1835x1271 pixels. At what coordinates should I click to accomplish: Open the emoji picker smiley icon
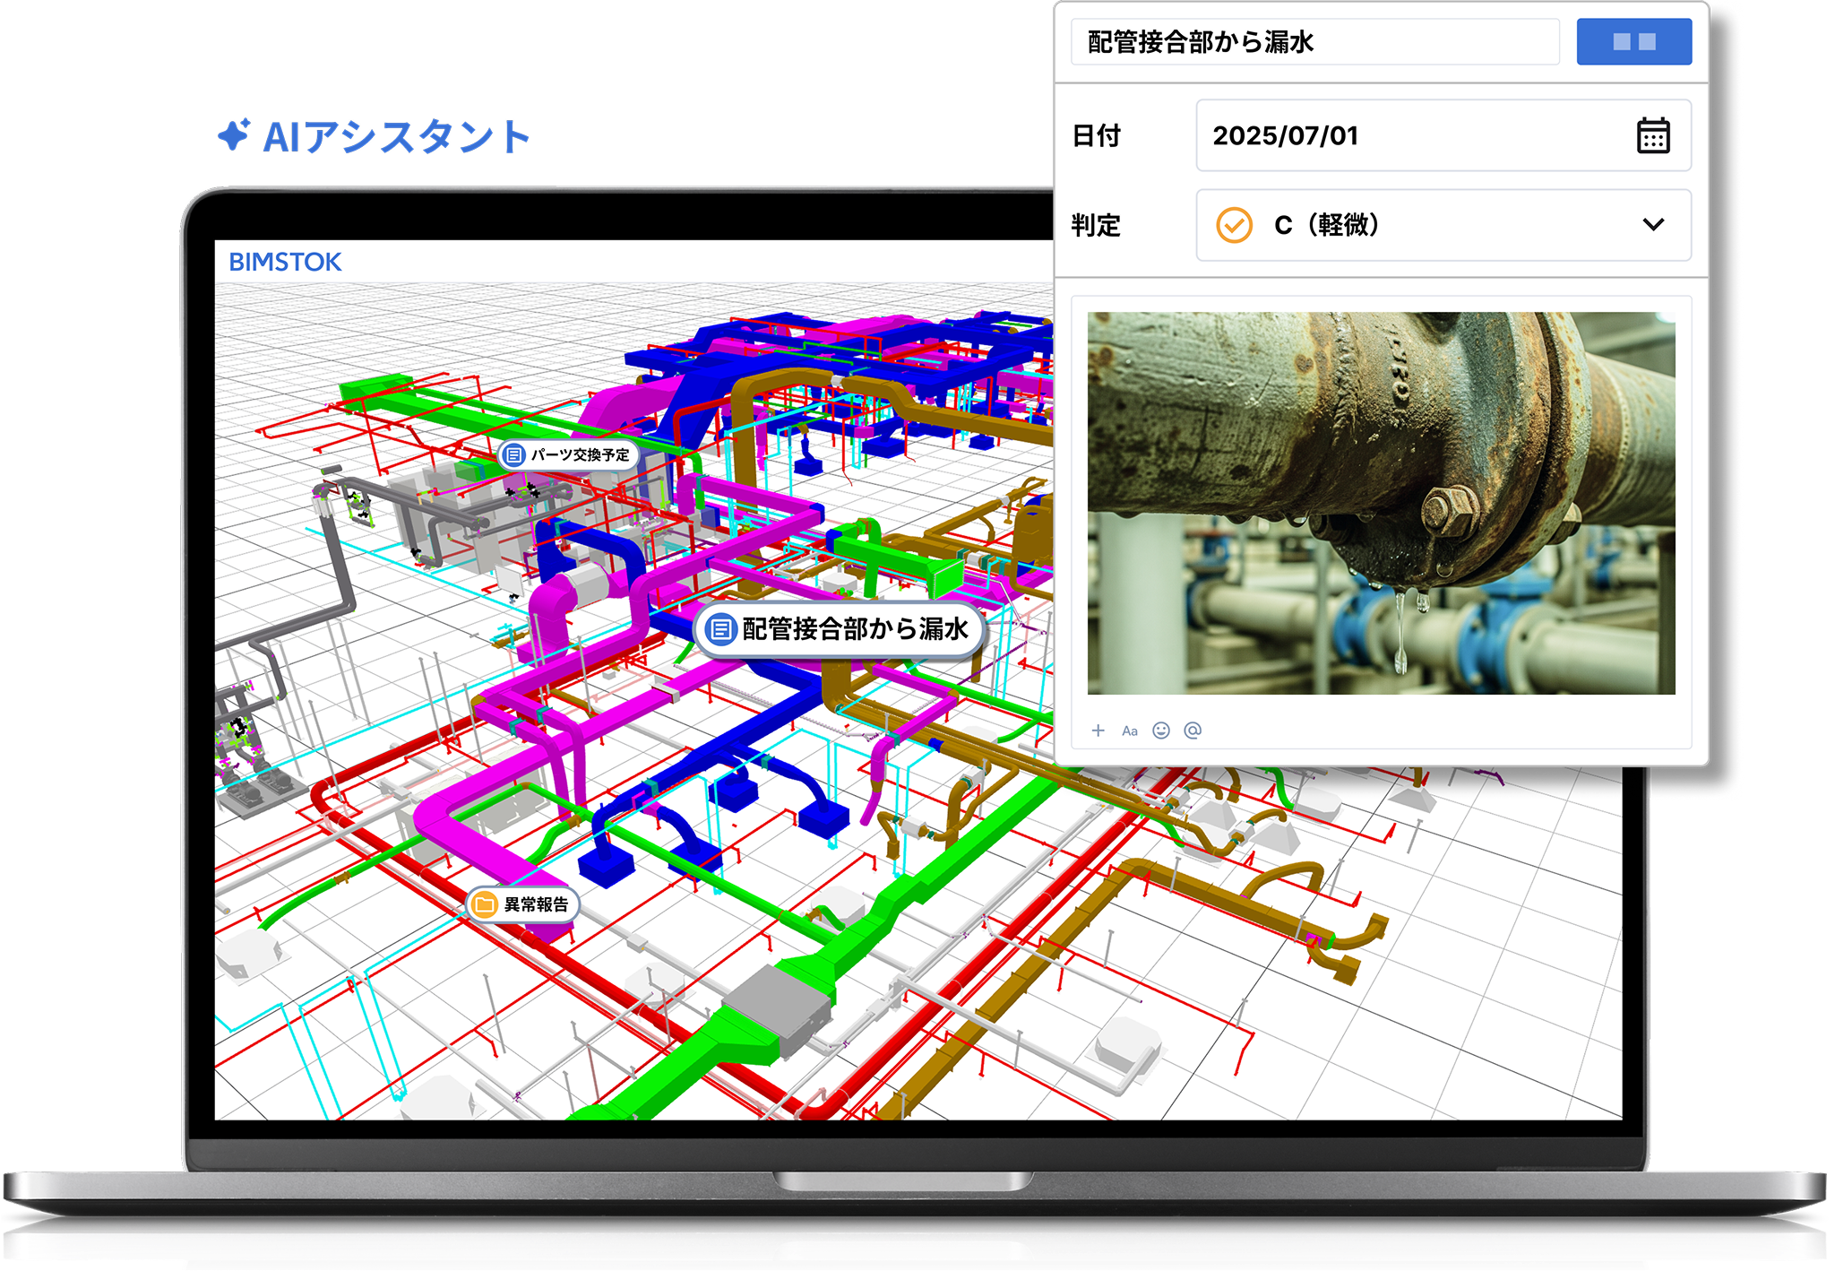tap(1161, 731)
